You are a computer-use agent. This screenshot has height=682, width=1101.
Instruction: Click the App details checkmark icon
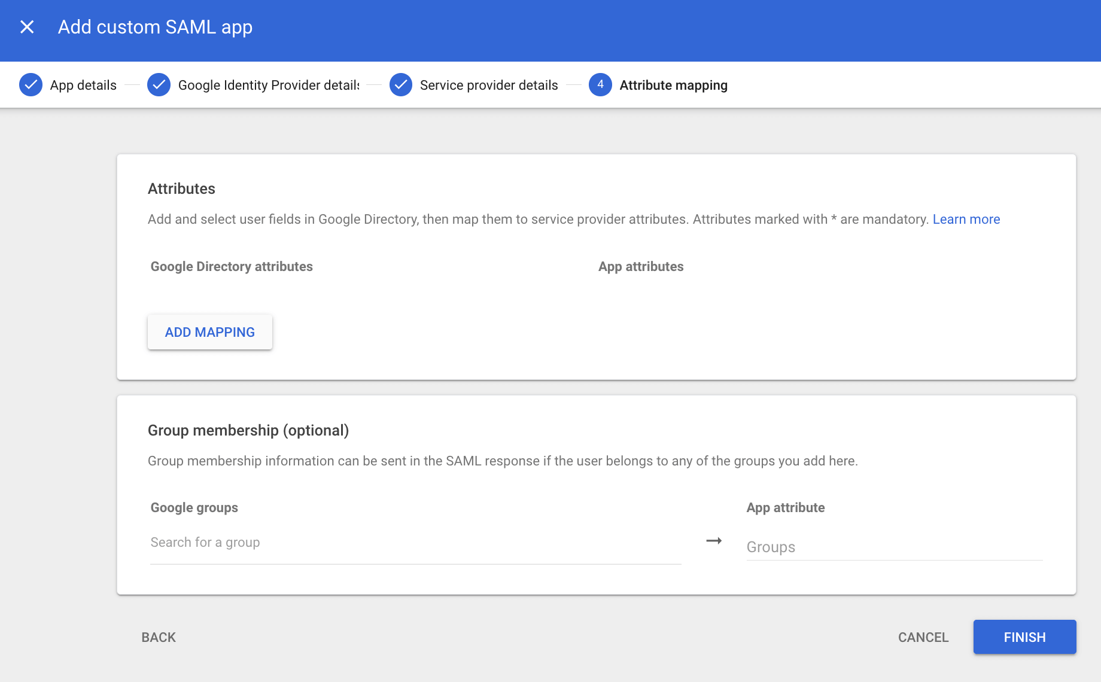coord(31,85)
